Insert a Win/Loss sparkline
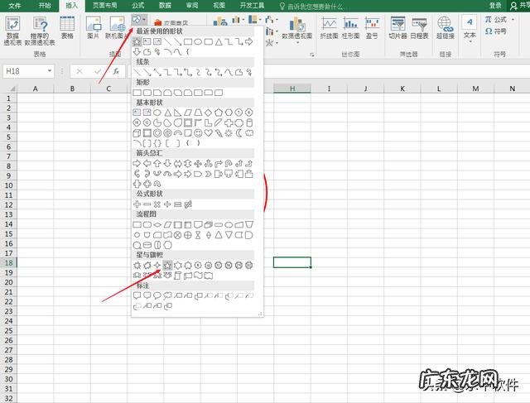The width and height of the screenshot is (530, 403). pyautogui.click(x=372, y=27)
